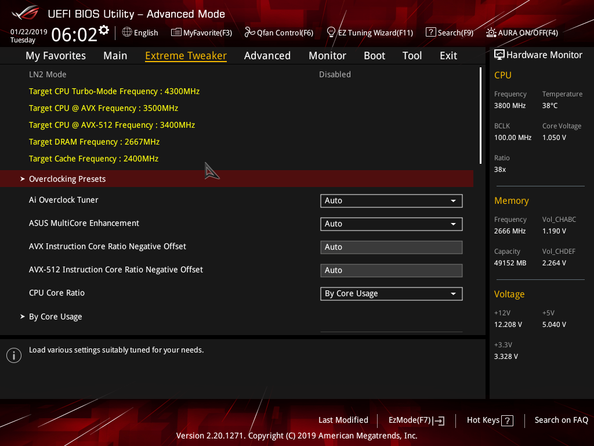Screen dimensions: 594x446
Task: Expand the Overclocking Presets submenu
Action: pos(67,179)
